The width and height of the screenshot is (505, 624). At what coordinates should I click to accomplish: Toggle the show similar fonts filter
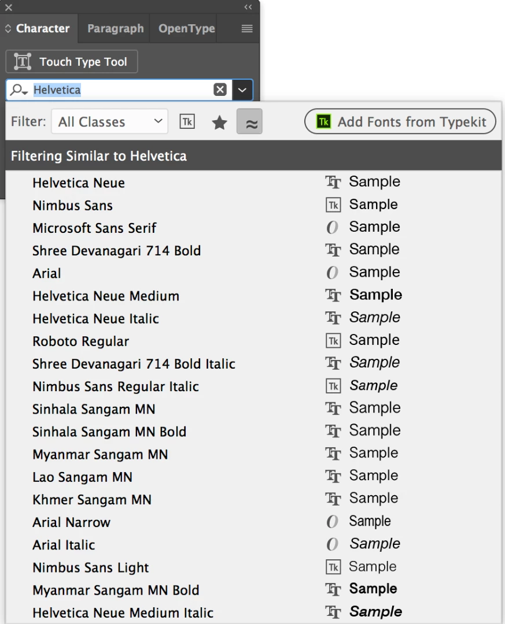pos(249,121)
